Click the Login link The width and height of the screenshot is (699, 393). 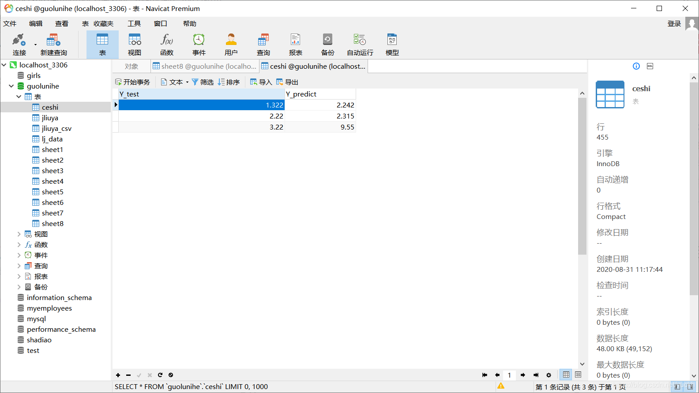point(674,23)
